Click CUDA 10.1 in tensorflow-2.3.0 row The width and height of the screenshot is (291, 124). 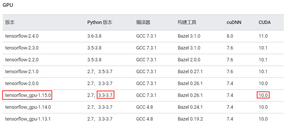tap(263, 48)
